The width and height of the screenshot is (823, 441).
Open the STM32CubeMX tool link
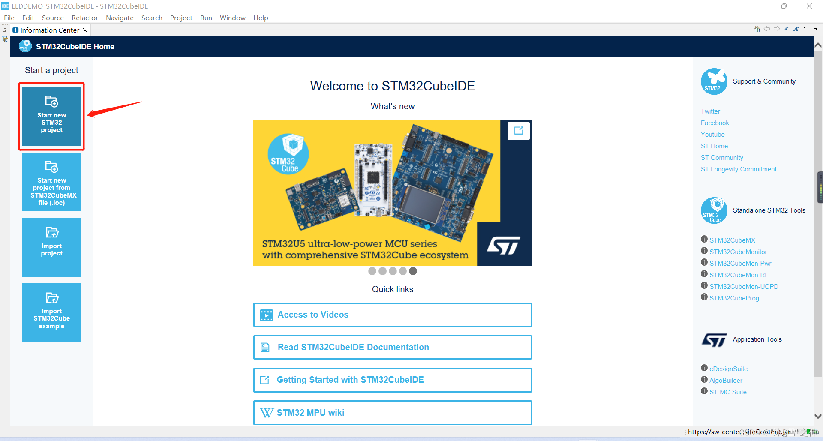(x=732, y=240)
